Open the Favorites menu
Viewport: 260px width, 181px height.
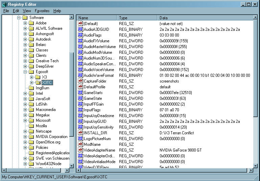[x=42, y=11]
